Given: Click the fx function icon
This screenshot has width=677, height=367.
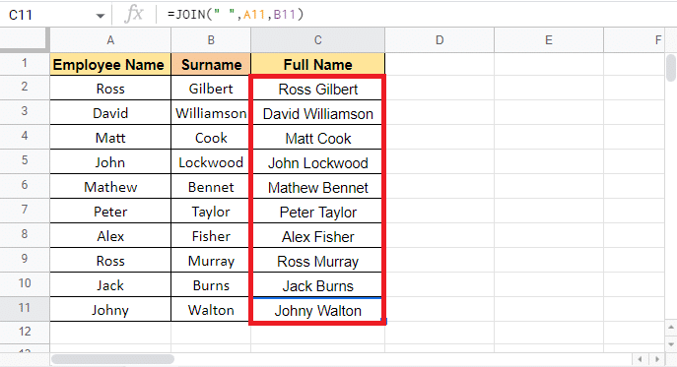Looking at the screenshot, I should 133,14.
